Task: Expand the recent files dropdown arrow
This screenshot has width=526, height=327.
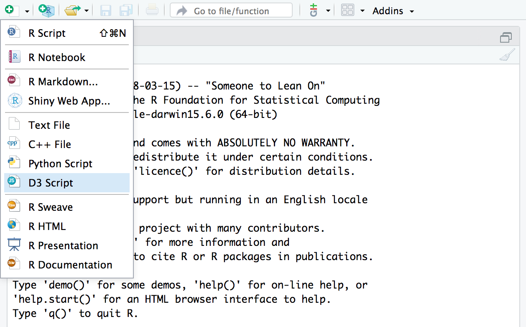Action: point(86,11)
